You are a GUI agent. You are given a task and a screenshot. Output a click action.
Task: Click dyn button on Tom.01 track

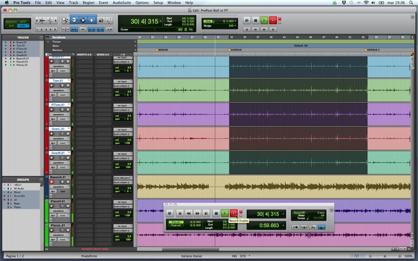[x=53, y=95]
